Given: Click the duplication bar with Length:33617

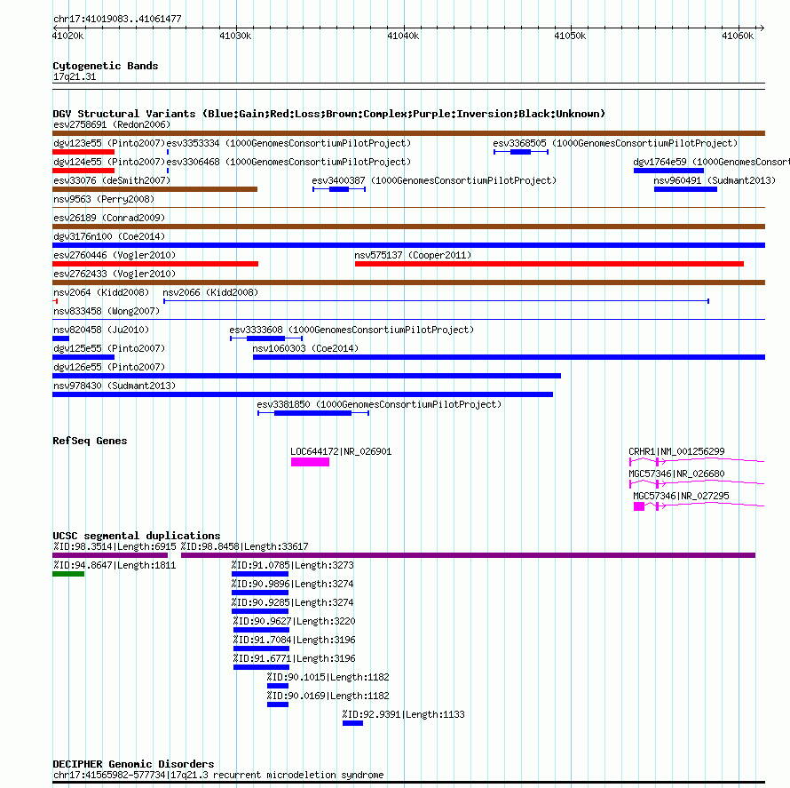Looking at the screenshot, I should point(468,555).
